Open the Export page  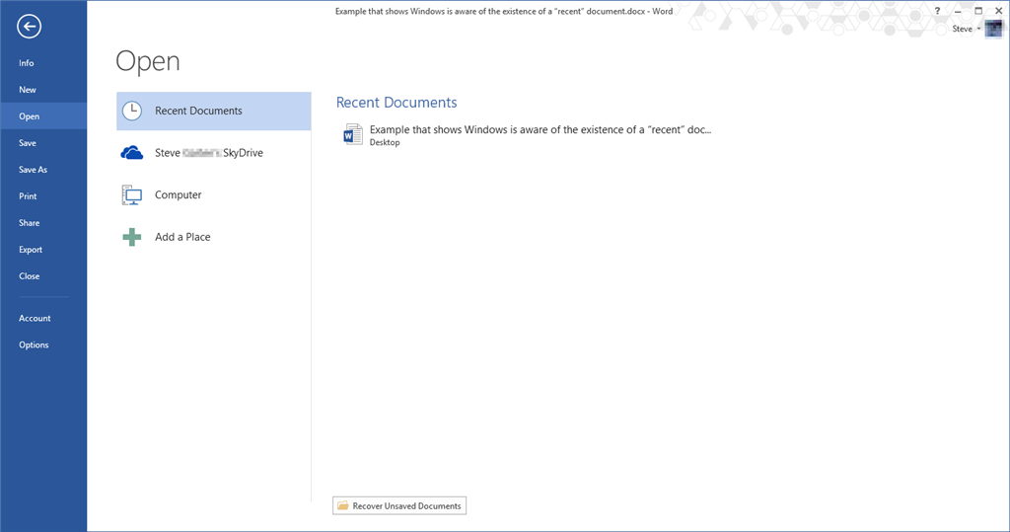coord(43,250)
